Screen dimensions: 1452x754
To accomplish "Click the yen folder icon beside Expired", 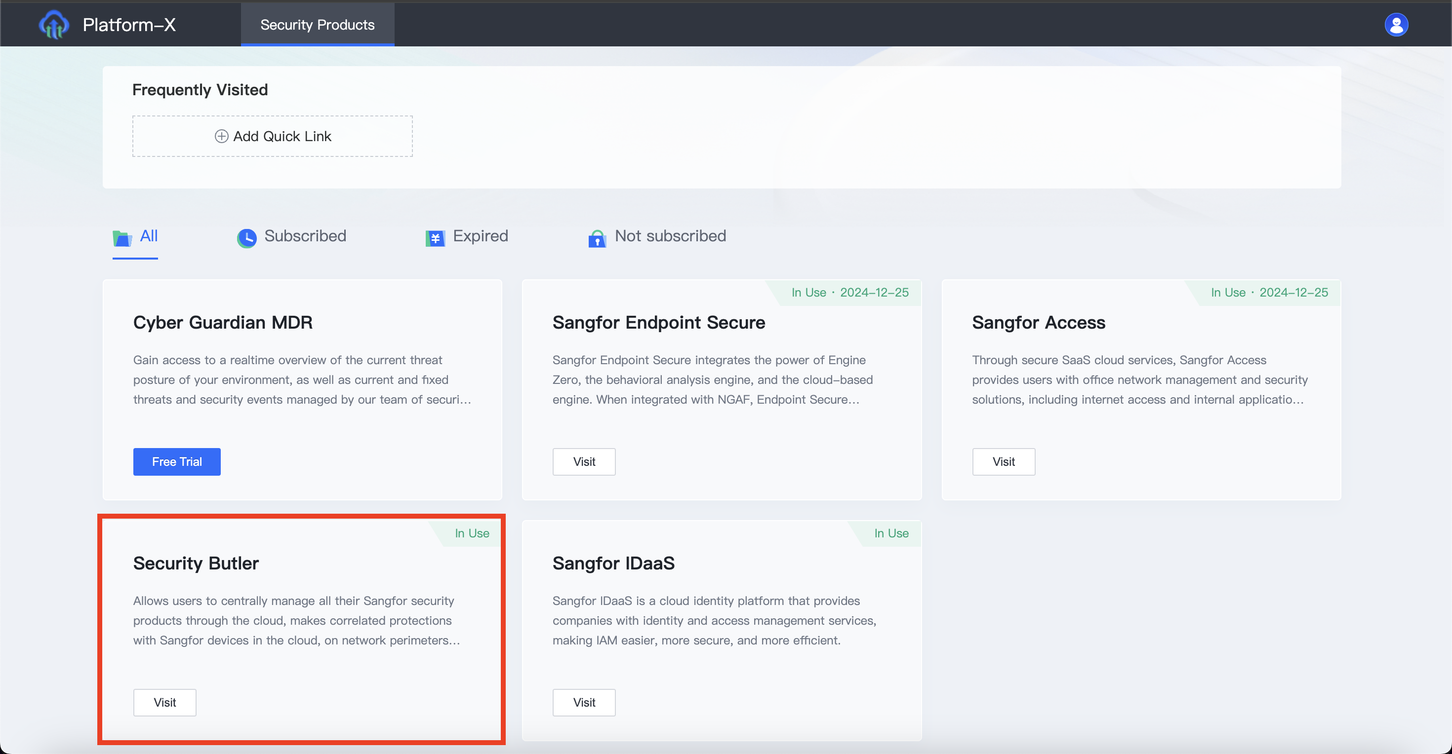I will [435, 238].
